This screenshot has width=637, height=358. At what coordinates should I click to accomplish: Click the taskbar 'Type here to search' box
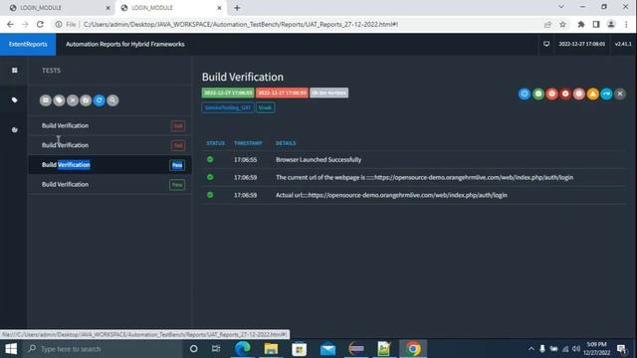pos(104,349)
